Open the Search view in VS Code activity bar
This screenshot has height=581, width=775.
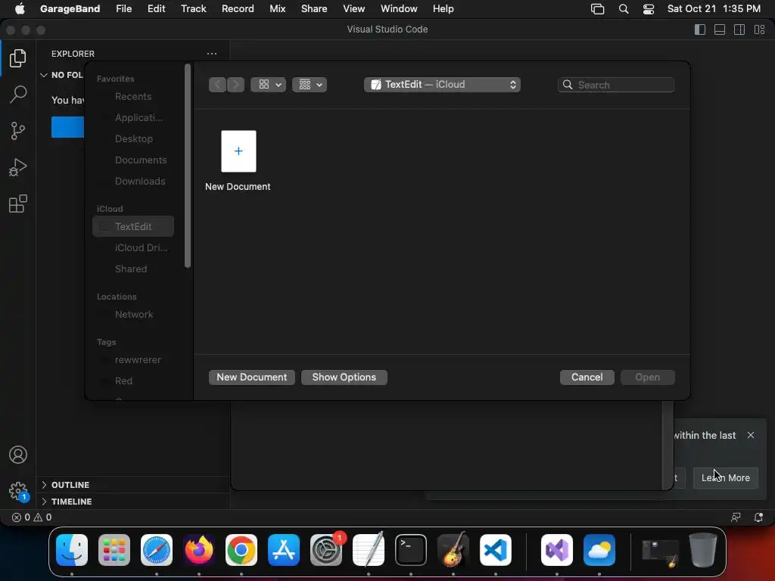(x=18, y=94)
